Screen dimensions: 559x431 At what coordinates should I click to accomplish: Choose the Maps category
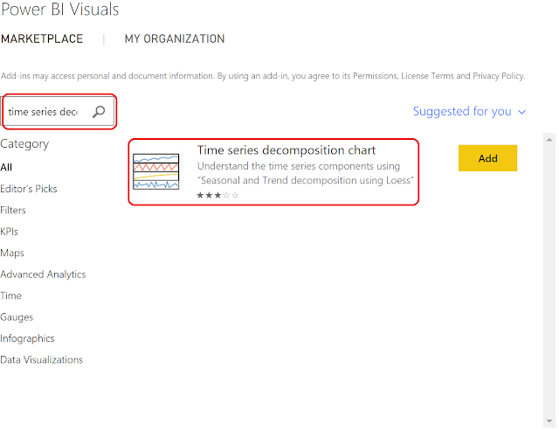12,253
